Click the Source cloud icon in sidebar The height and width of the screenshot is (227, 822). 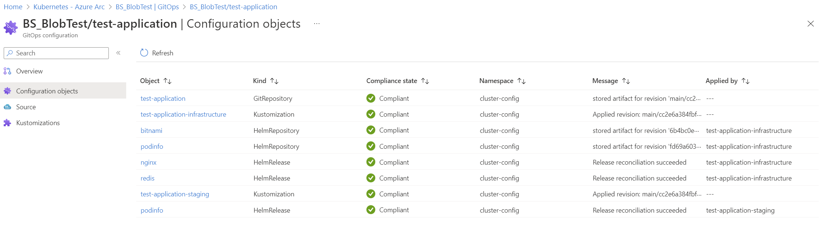(x=7, y=107)
